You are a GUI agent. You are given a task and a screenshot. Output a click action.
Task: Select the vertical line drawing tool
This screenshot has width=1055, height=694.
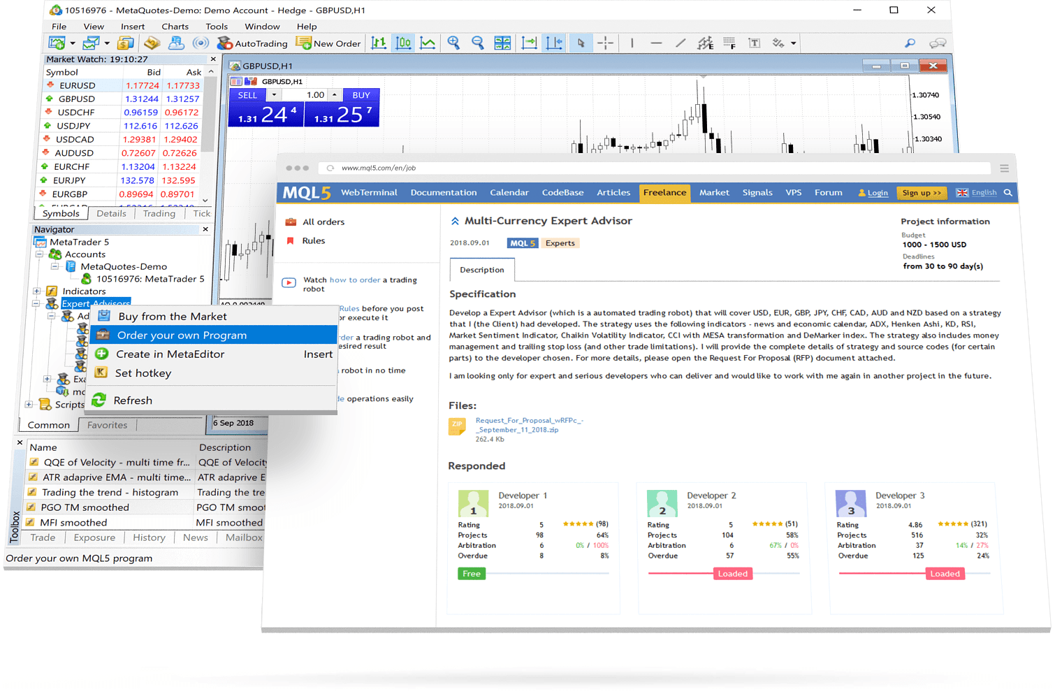pos(631,43)
